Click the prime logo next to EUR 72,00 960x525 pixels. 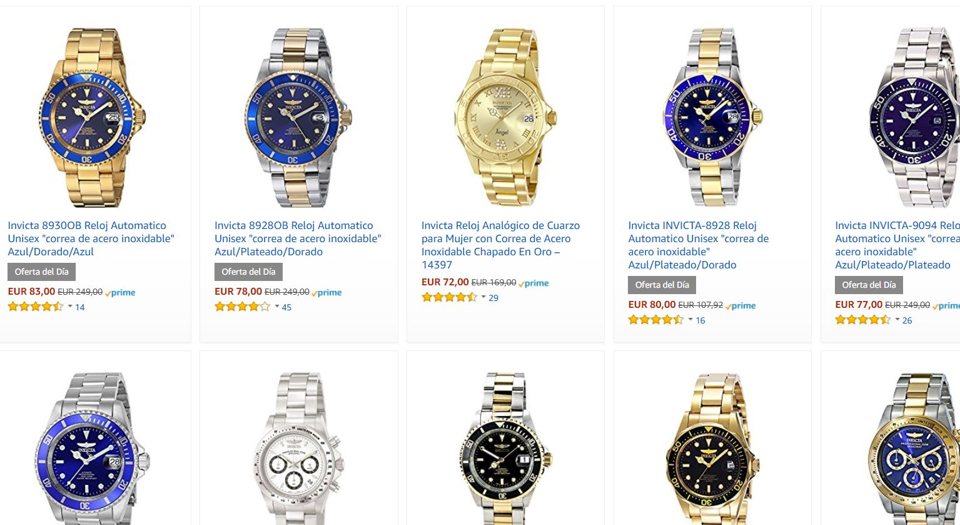click(x=533, y=283)
